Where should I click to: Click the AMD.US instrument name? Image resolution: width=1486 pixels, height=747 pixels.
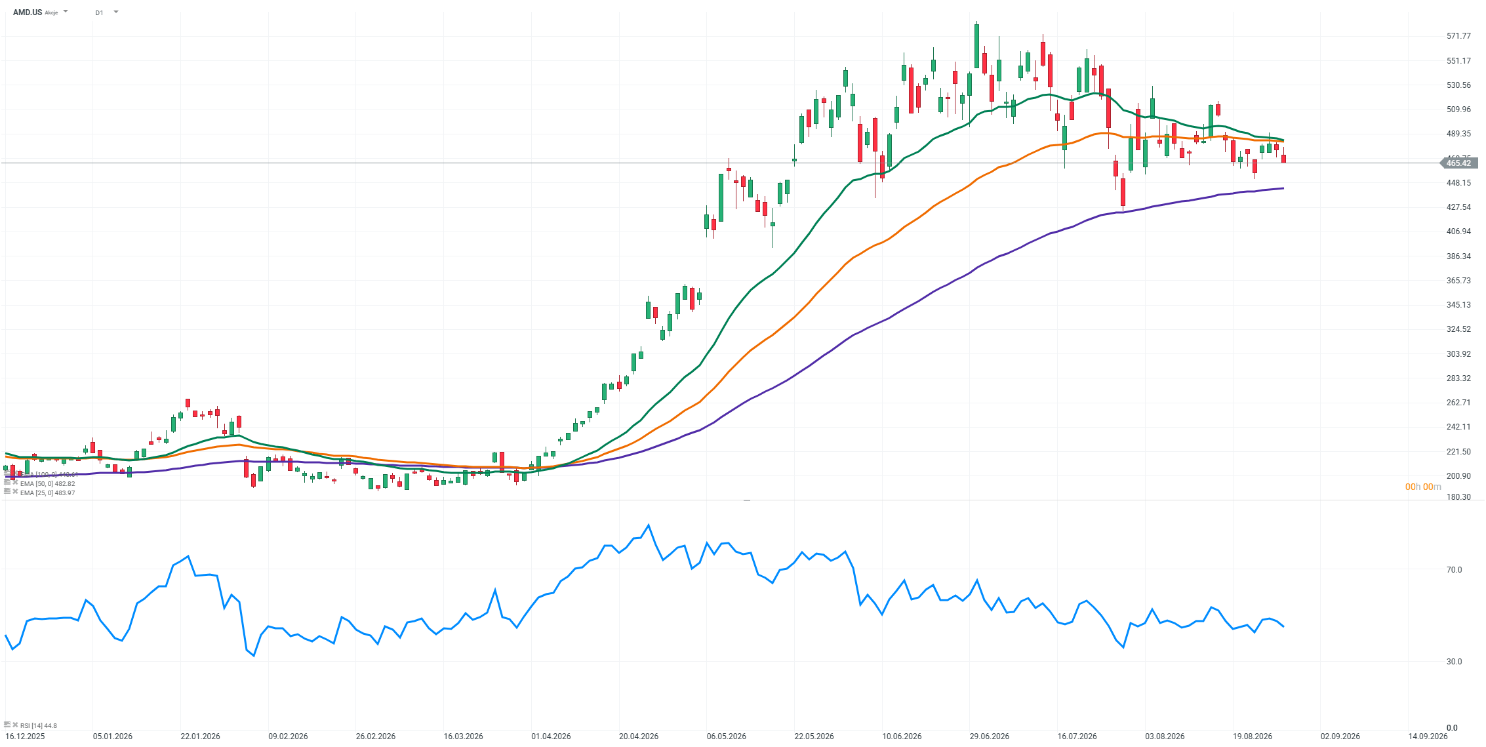(x=28, y=12)
